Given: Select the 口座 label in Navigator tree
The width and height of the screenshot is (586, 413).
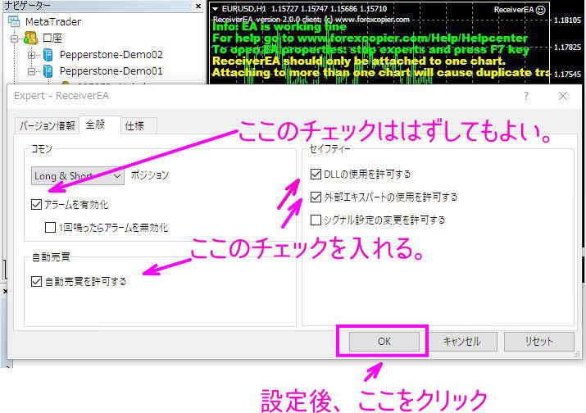Looking at the screenshot, I should [x=52, y=38].
